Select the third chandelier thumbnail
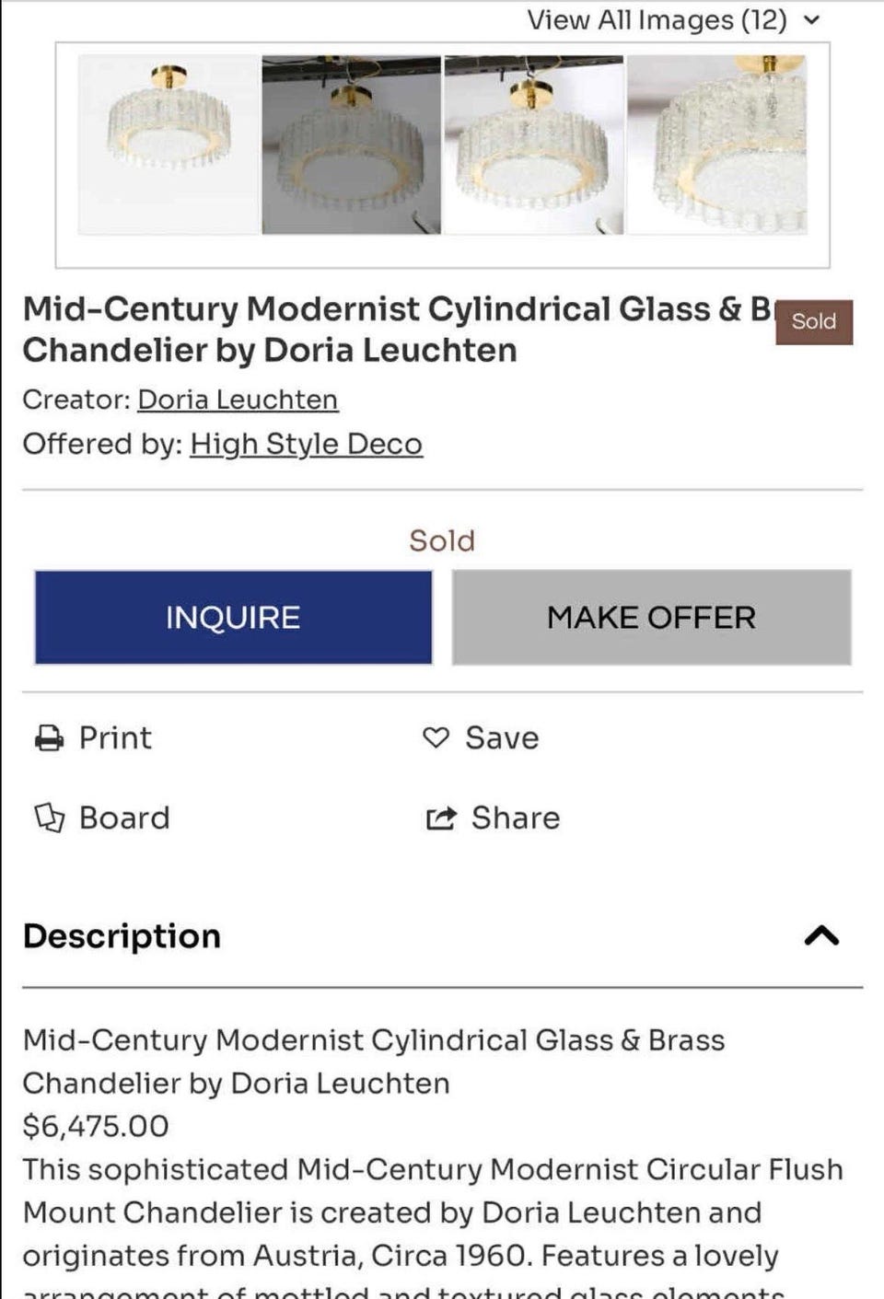This screenshot has width=884, height=1299. click(534, 145)
